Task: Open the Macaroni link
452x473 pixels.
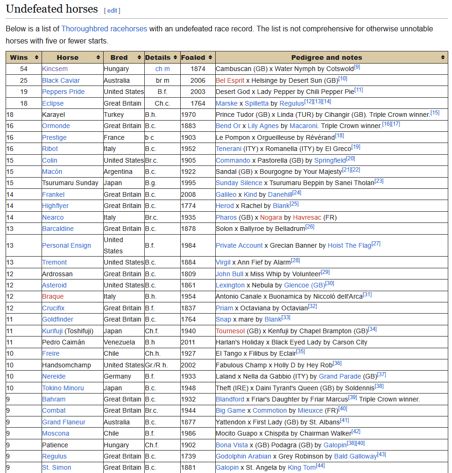Action: coord(304,126)
